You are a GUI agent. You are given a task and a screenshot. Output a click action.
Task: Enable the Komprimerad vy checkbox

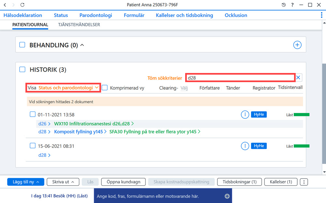pyautogui.click(x=105, y=88)
